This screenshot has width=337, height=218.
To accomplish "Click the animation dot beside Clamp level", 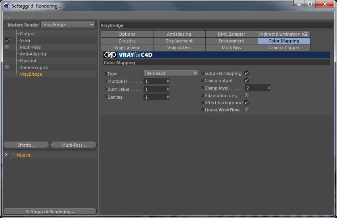I will 202,88.
